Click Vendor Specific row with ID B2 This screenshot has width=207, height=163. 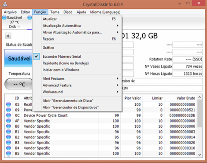tap(101, 137)
